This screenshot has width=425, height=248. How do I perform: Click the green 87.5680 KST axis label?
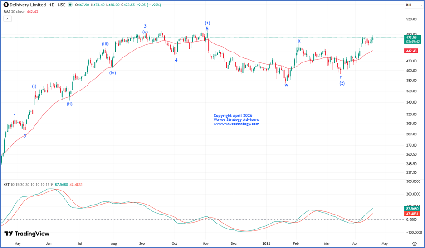[x=412, y=209]
